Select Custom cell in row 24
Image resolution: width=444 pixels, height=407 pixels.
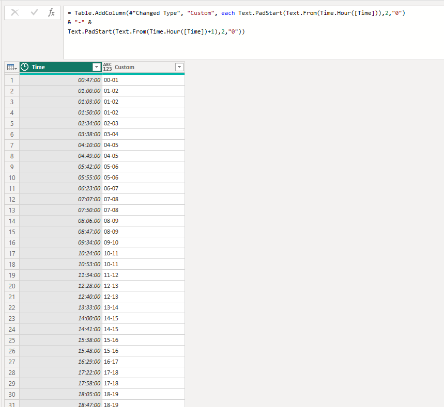click(x=143, y=329)
